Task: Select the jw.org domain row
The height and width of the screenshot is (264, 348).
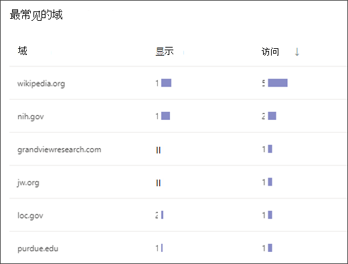Action: point(177,182)
